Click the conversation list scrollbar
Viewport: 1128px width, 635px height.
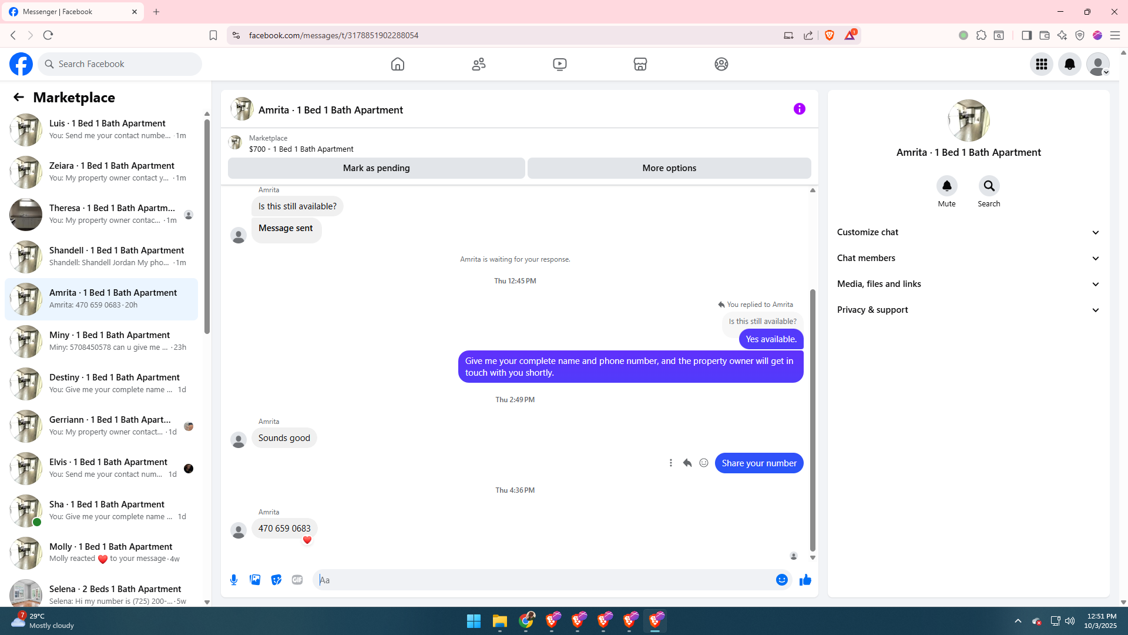click(207, 227)
